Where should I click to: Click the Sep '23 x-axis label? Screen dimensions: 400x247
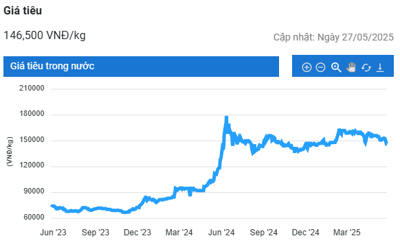(96, 233)
